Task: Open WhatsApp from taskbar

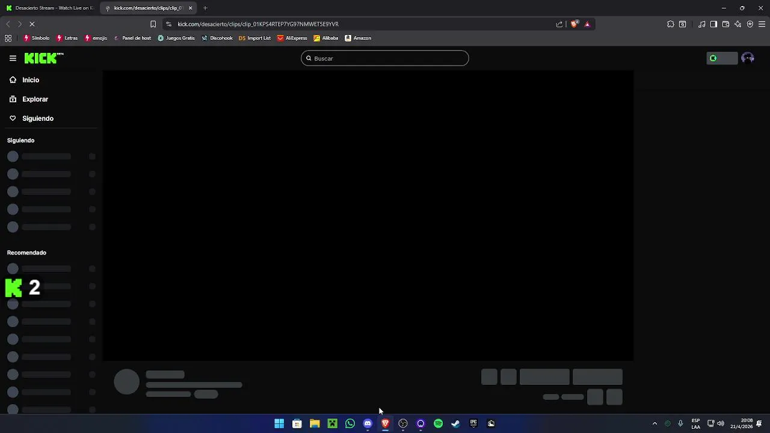Action: coord(350,423)
